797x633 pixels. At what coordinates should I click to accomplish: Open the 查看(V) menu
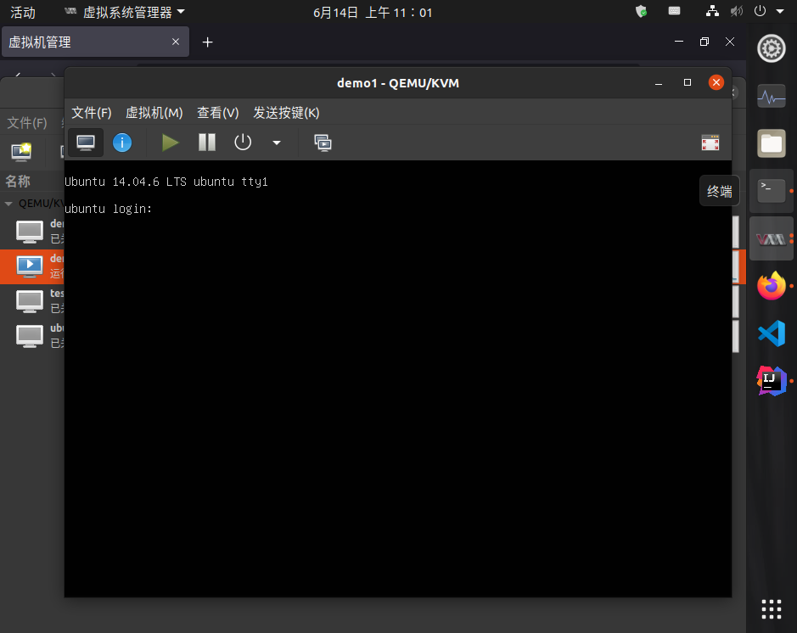tap(217, 113)
